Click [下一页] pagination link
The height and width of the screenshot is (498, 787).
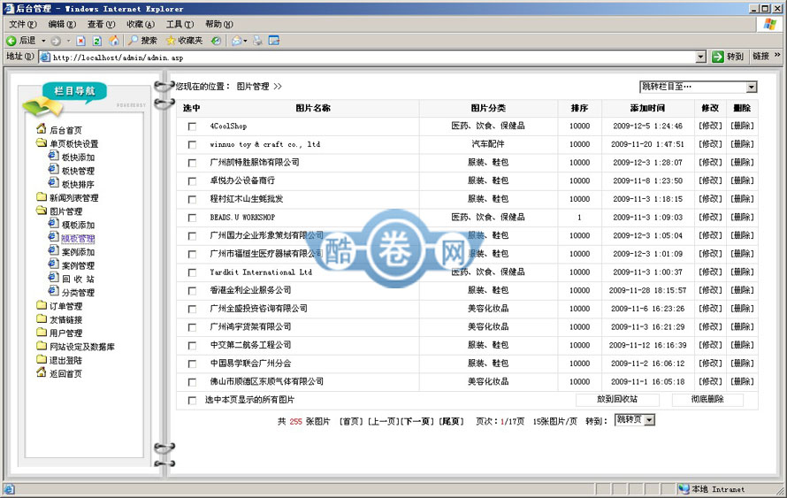click(417, 421)
